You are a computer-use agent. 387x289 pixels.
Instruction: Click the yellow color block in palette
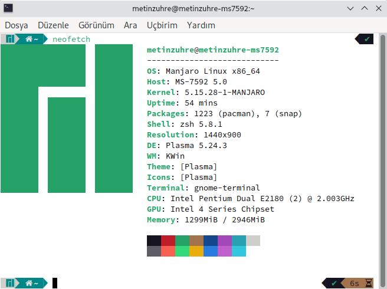coord(196,251)
